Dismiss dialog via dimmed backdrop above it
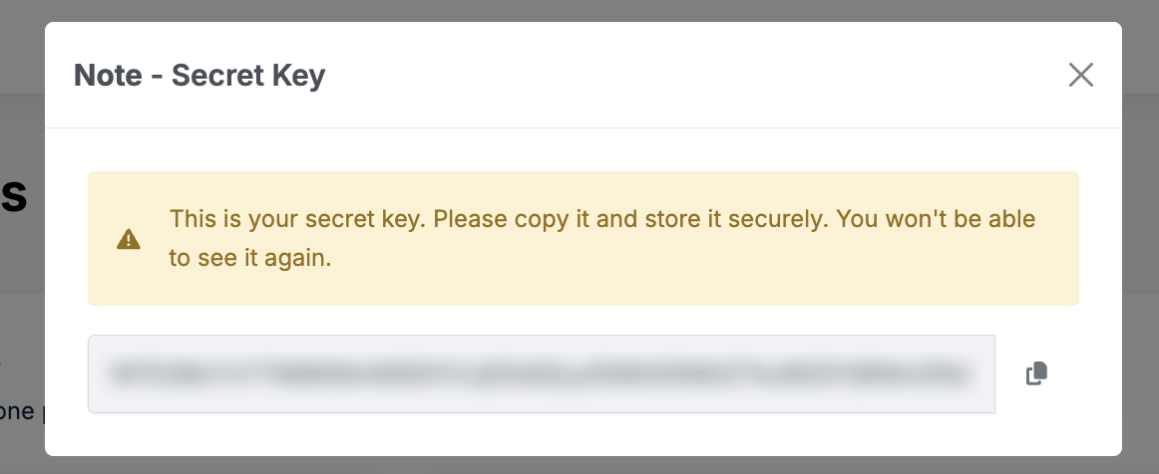Image resolution: width=1159 pixels, height=474 pixels. click(x=579, y=10)
